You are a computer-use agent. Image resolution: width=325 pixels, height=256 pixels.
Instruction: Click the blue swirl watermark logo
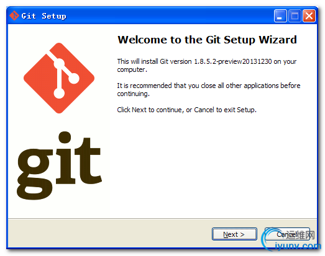[270, 239]
